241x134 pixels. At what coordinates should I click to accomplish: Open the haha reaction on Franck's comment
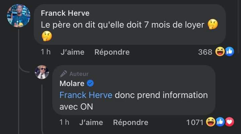click(220, 51)
